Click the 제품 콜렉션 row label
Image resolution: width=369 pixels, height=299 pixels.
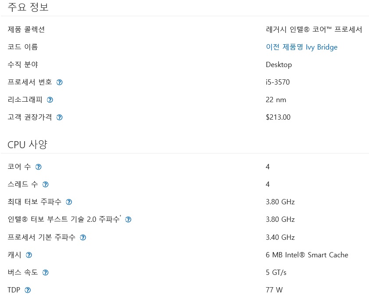pos(26,29)
